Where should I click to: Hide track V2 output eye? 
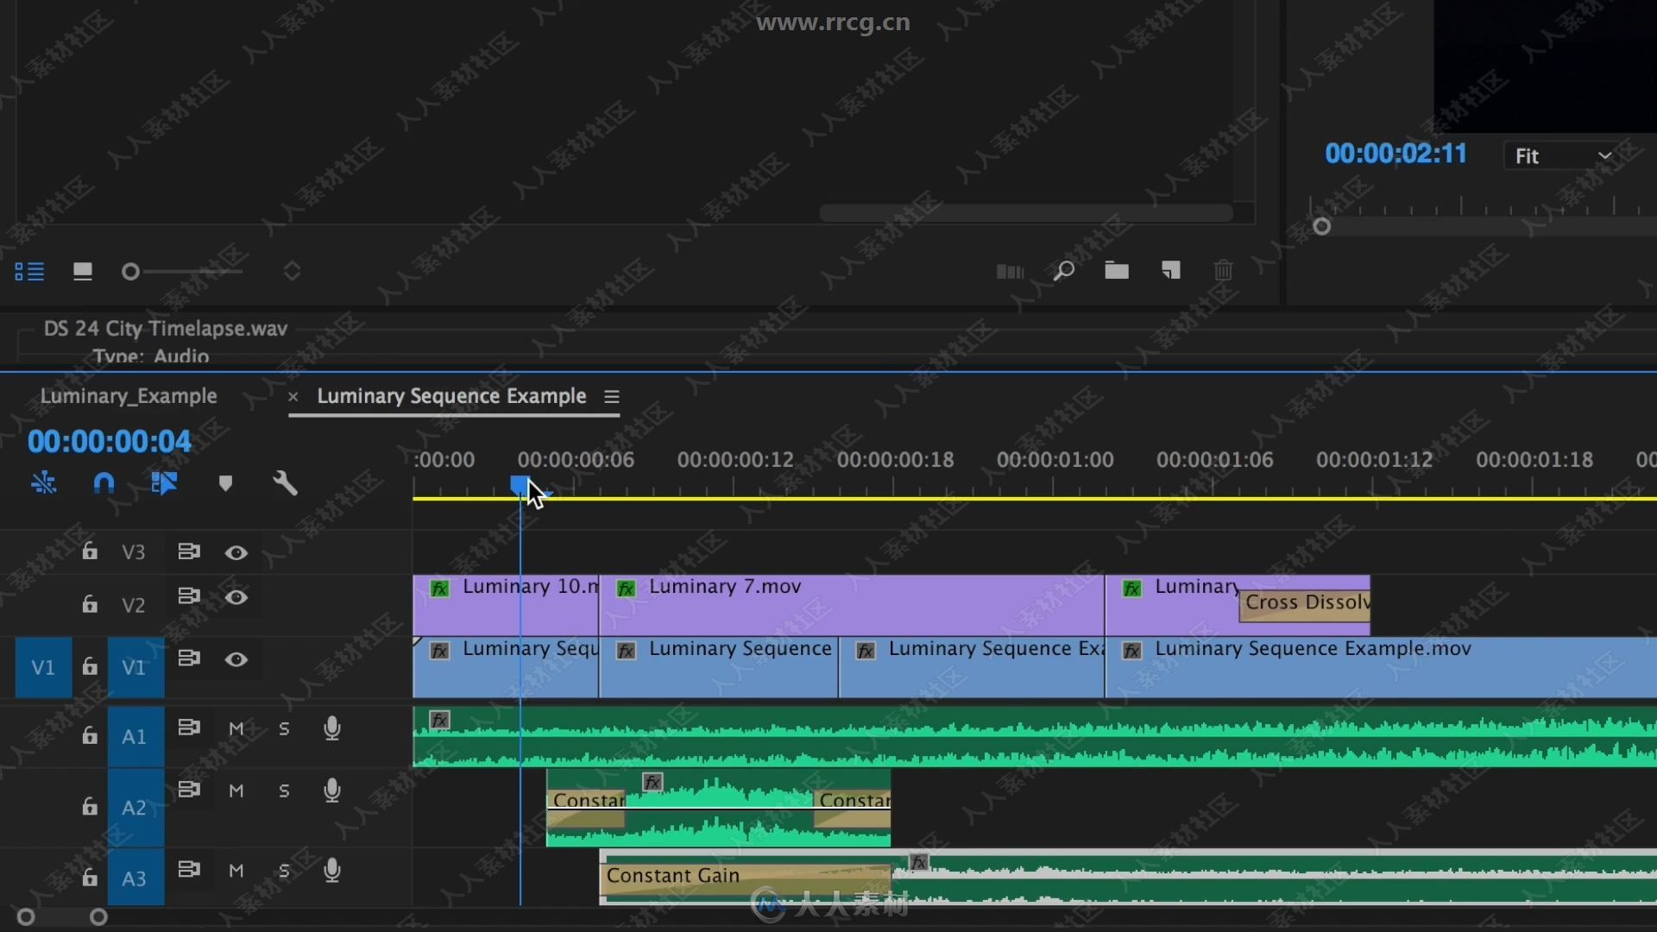(236, 597)
